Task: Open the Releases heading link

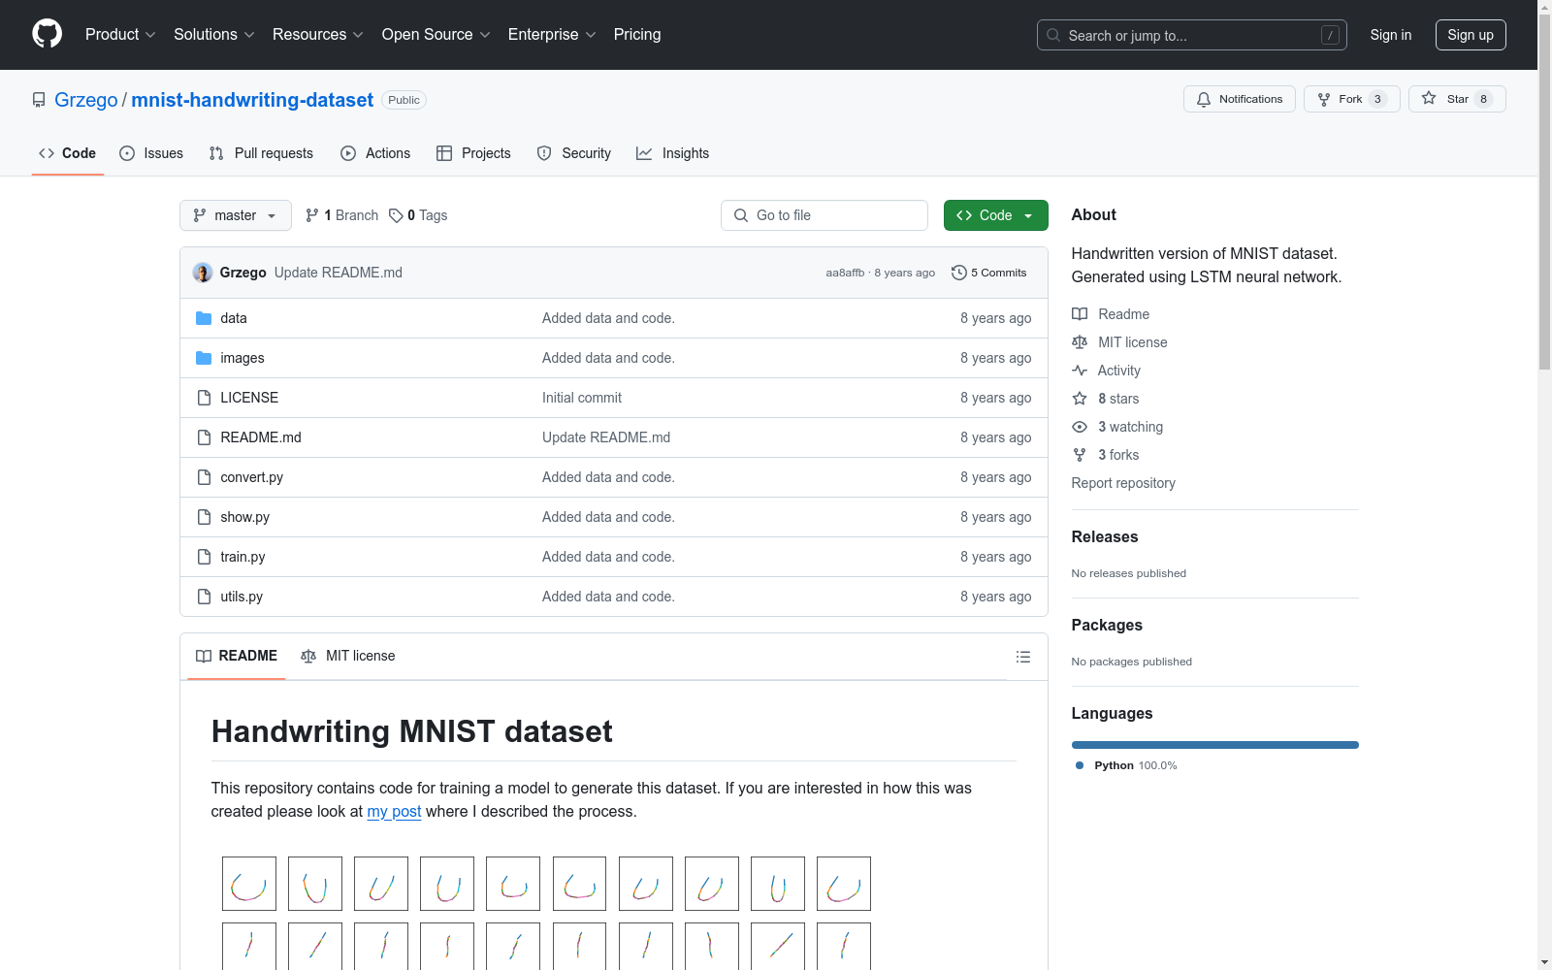Action: click(1105, 537)
